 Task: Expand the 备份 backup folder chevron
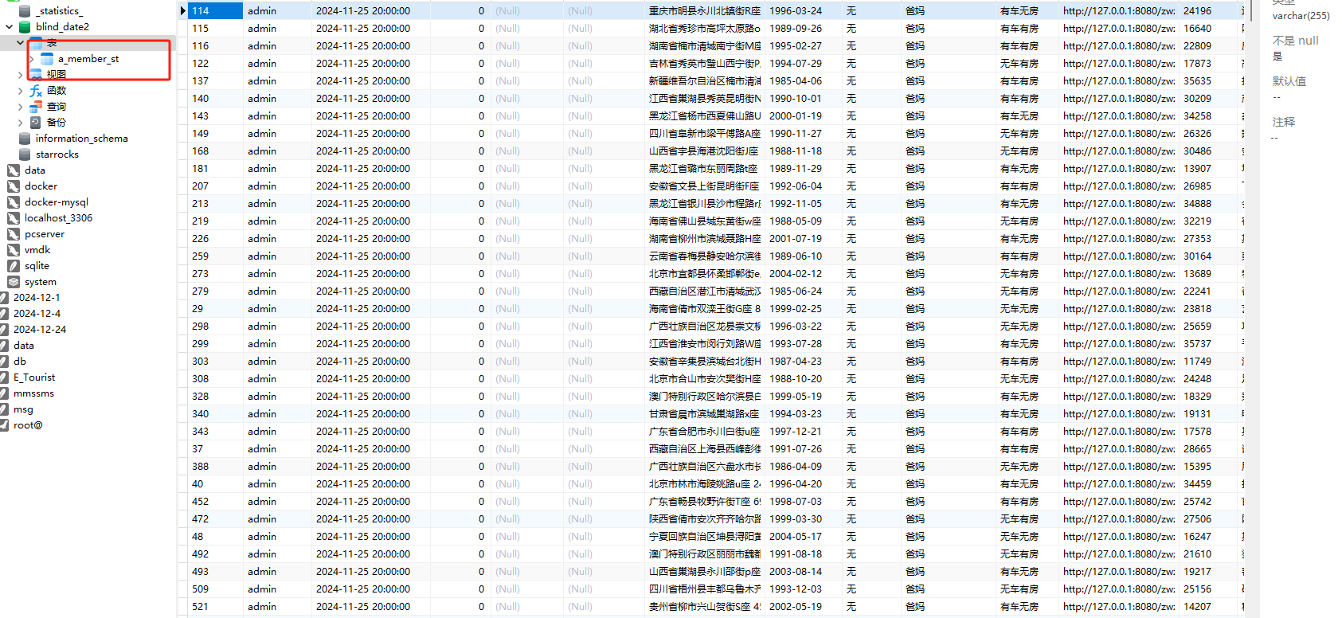tap(20, 123)
